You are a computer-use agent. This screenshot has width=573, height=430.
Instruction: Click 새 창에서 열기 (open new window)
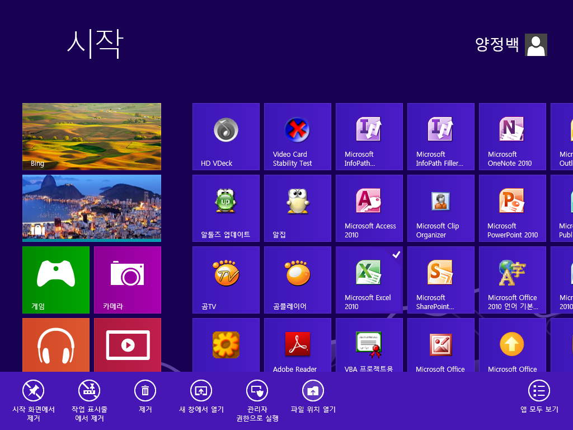click(201, 396)
